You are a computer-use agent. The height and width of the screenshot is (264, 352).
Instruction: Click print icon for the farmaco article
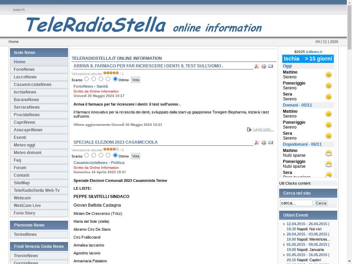(x=264, y=66)
